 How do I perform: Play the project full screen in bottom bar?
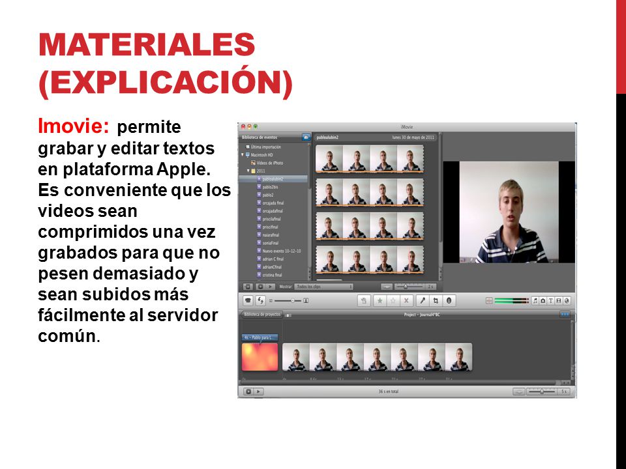[x=248, y=391]
